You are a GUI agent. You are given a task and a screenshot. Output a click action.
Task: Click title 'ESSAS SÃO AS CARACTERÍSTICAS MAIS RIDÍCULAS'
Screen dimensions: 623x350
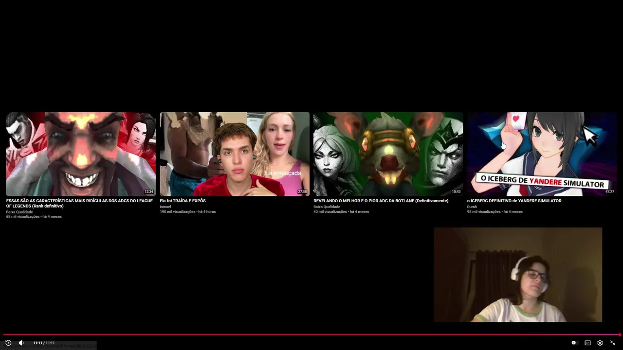79,203
